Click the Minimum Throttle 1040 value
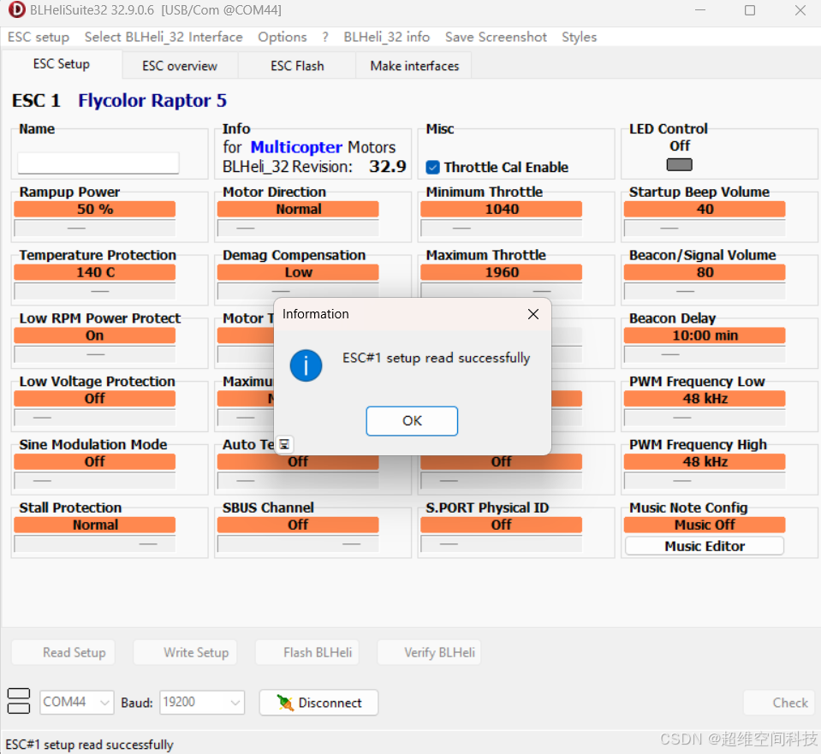 point(501,209)
